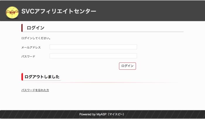Screen dimensions: 205x119
Task: Click the round yellow SVC logo
Action: pyautogui.click(x=12, y=12)
